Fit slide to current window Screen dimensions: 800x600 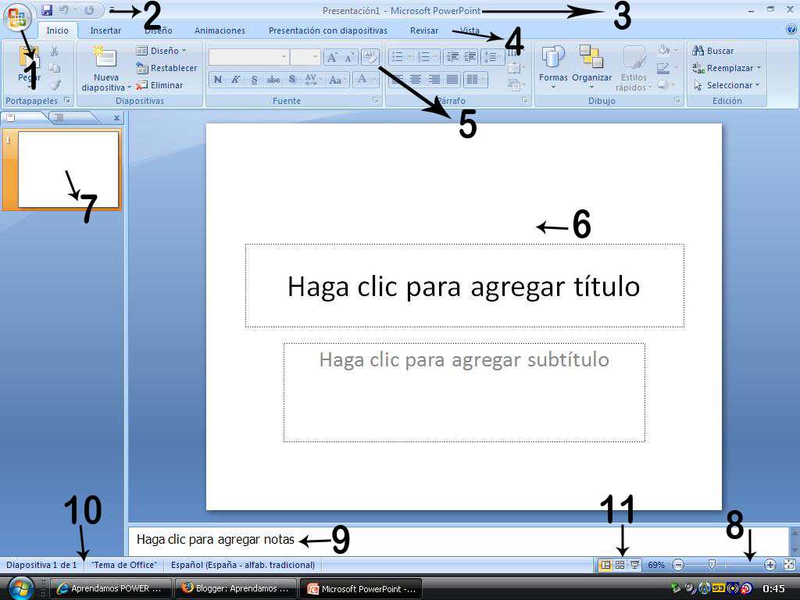(789, 565)
